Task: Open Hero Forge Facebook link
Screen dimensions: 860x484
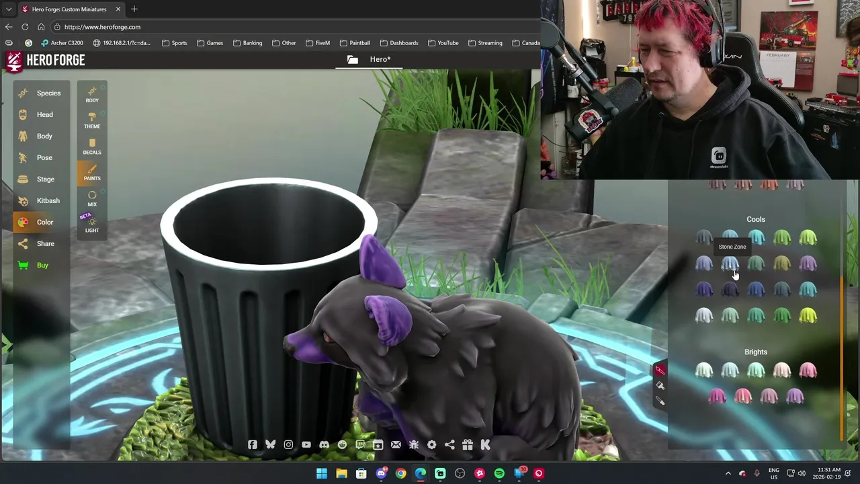Action: click(x=253, y=444)
